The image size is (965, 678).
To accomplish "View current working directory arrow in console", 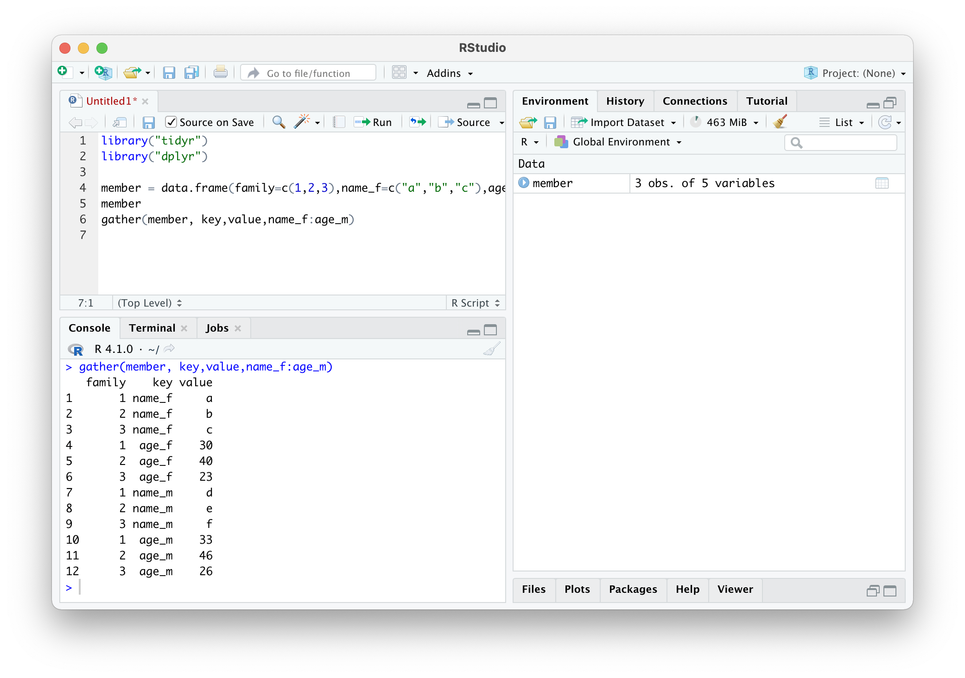I will point(169,348).
